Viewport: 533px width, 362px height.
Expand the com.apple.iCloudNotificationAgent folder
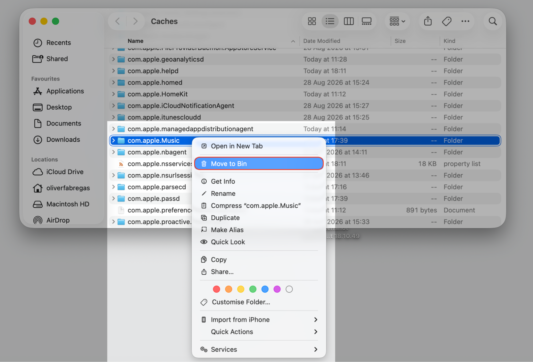click(x=113, y=106)
